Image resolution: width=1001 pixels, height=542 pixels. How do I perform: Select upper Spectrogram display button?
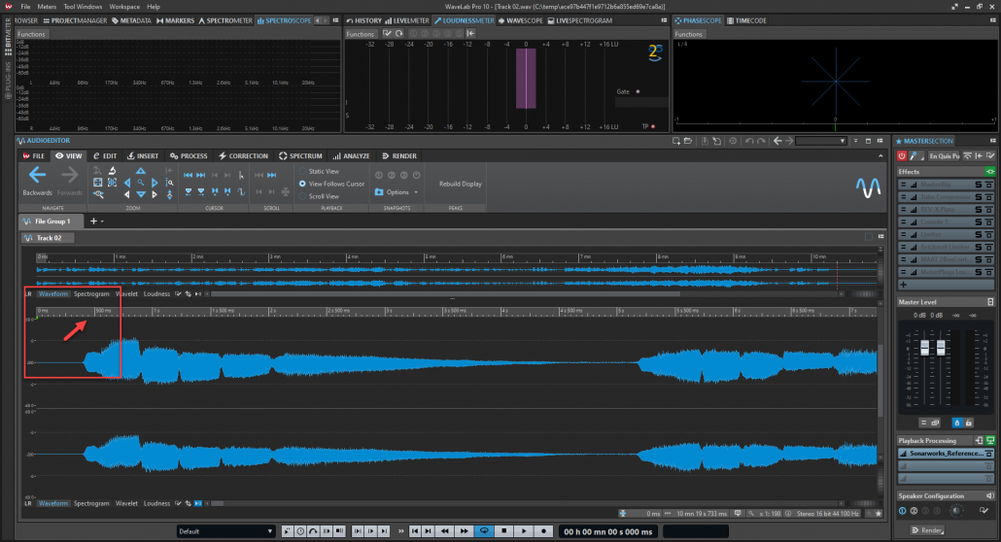[x=91, y=294]
